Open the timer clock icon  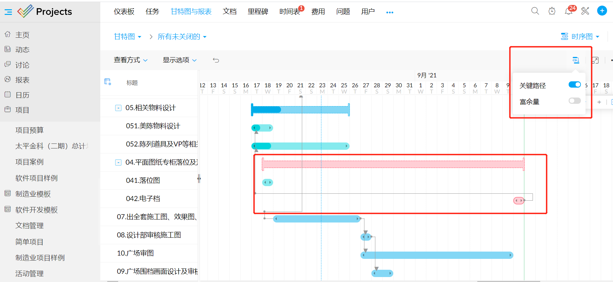pyautogui.click(x=552, y=11)
